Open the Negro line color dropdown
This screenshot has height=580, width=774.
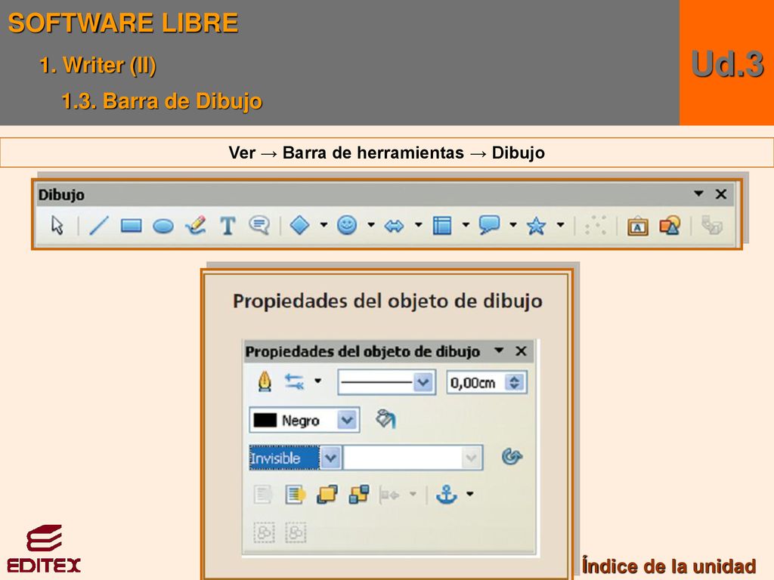pos(347,420)
